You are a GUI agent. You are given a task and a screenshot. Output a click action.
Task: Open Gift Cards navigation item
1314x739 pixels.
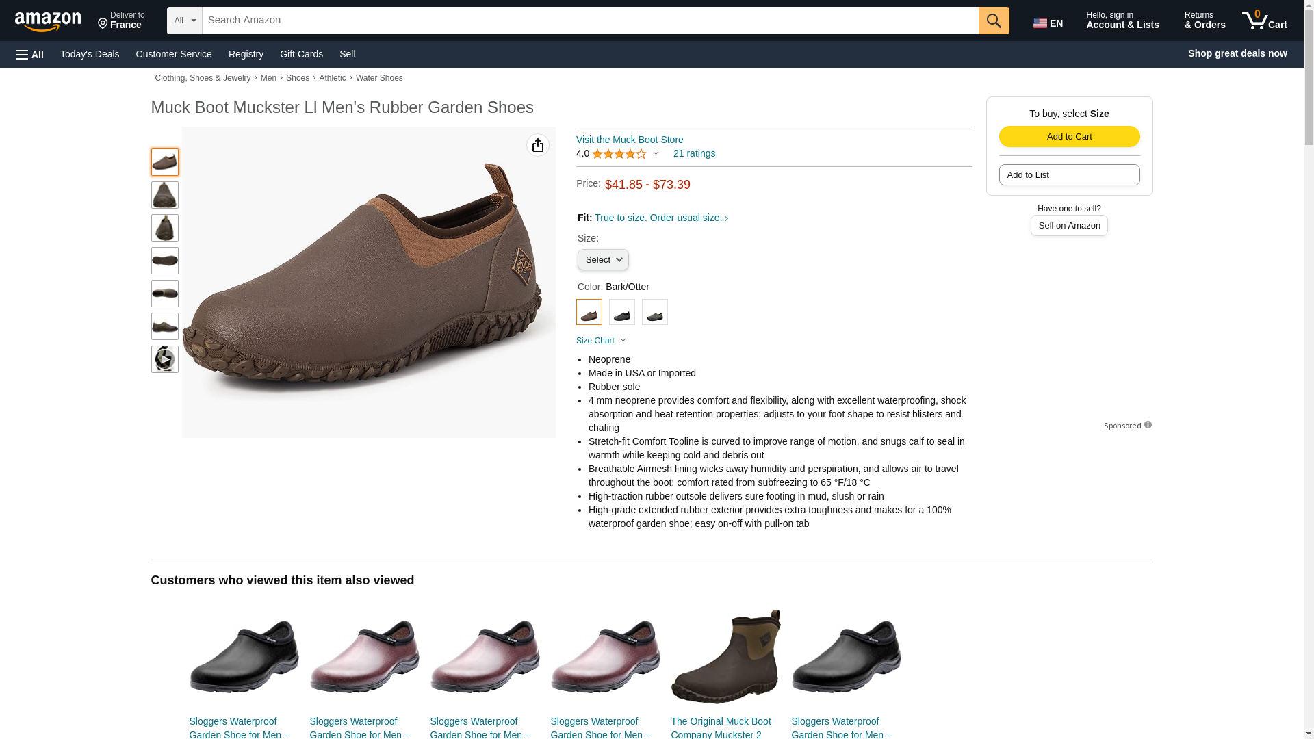[x=301, y=54]
